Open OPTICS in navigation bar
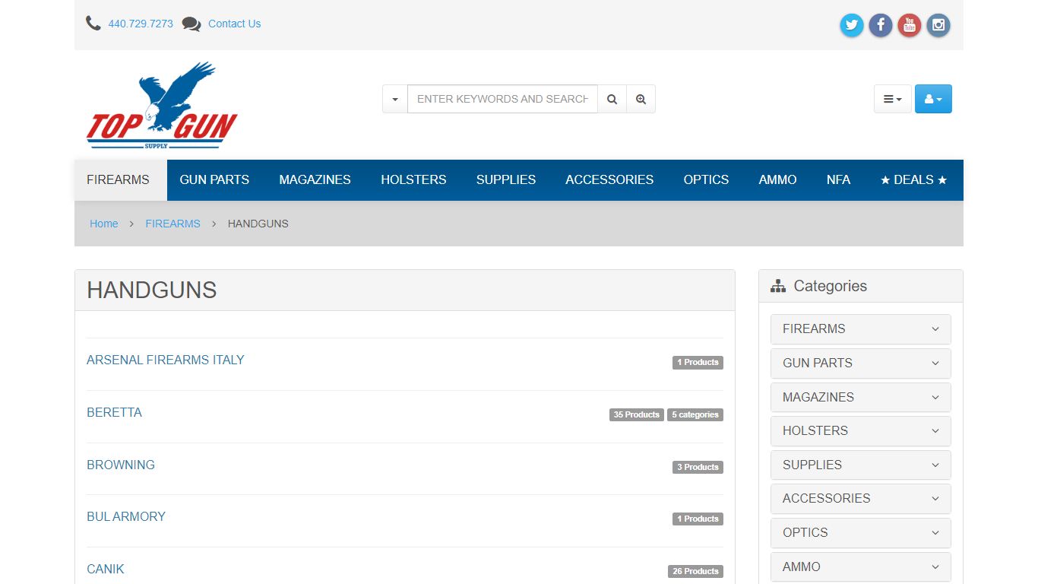This screenshot has height=584, width=1038. click(706, 180)
